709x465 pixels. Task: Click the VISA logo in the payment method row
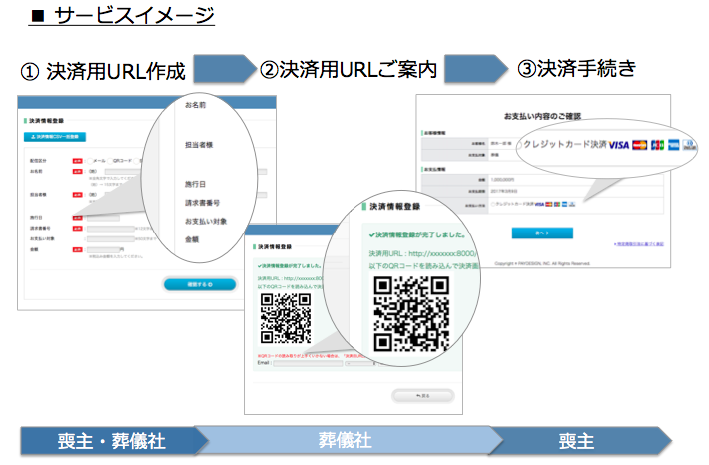[x=539, y=205]
